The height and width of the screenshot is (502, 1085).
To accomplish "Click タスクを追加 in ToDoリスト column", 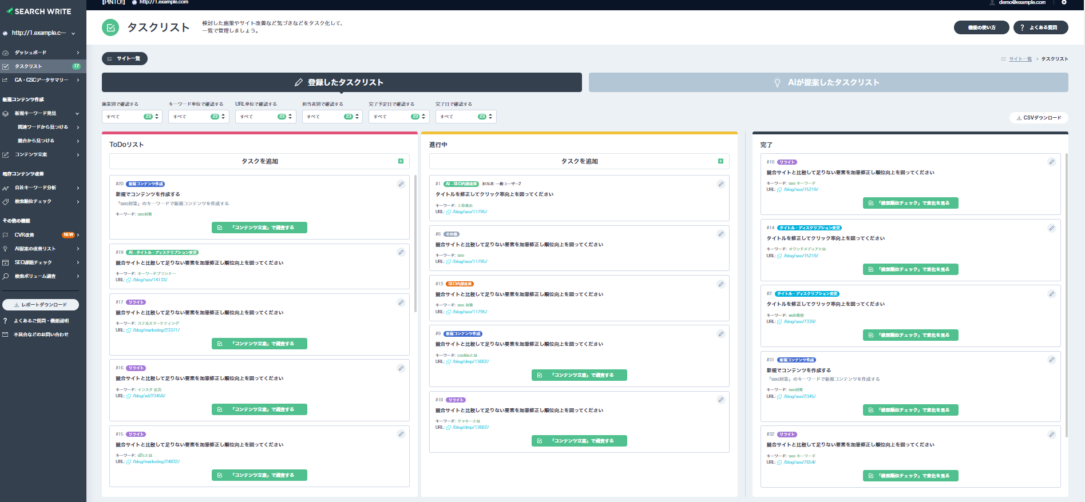I will pyautogui.click(x=259, y=161).
